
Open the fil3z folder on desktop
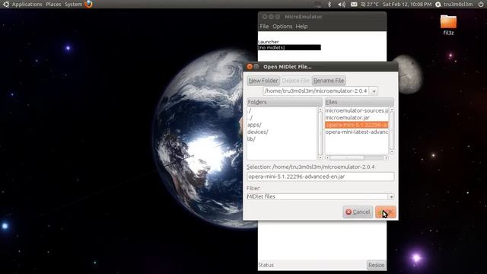[448, 25]
